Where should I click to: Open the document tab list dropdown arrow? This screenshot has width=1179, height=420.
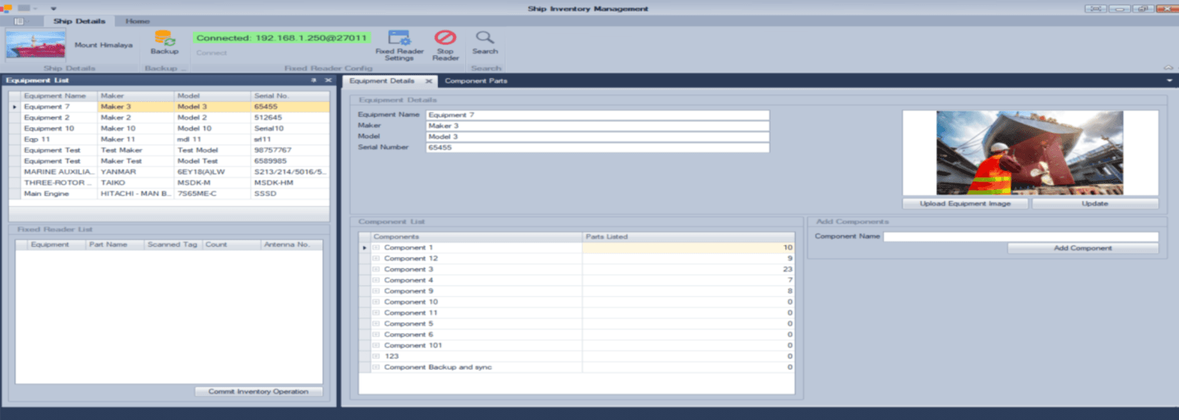(x=1169, y=81)
